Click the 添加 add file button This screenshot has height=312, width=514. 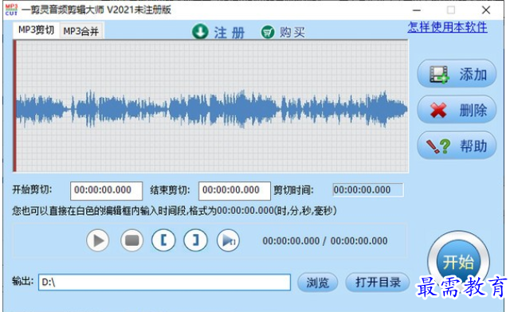pos(457,74)
